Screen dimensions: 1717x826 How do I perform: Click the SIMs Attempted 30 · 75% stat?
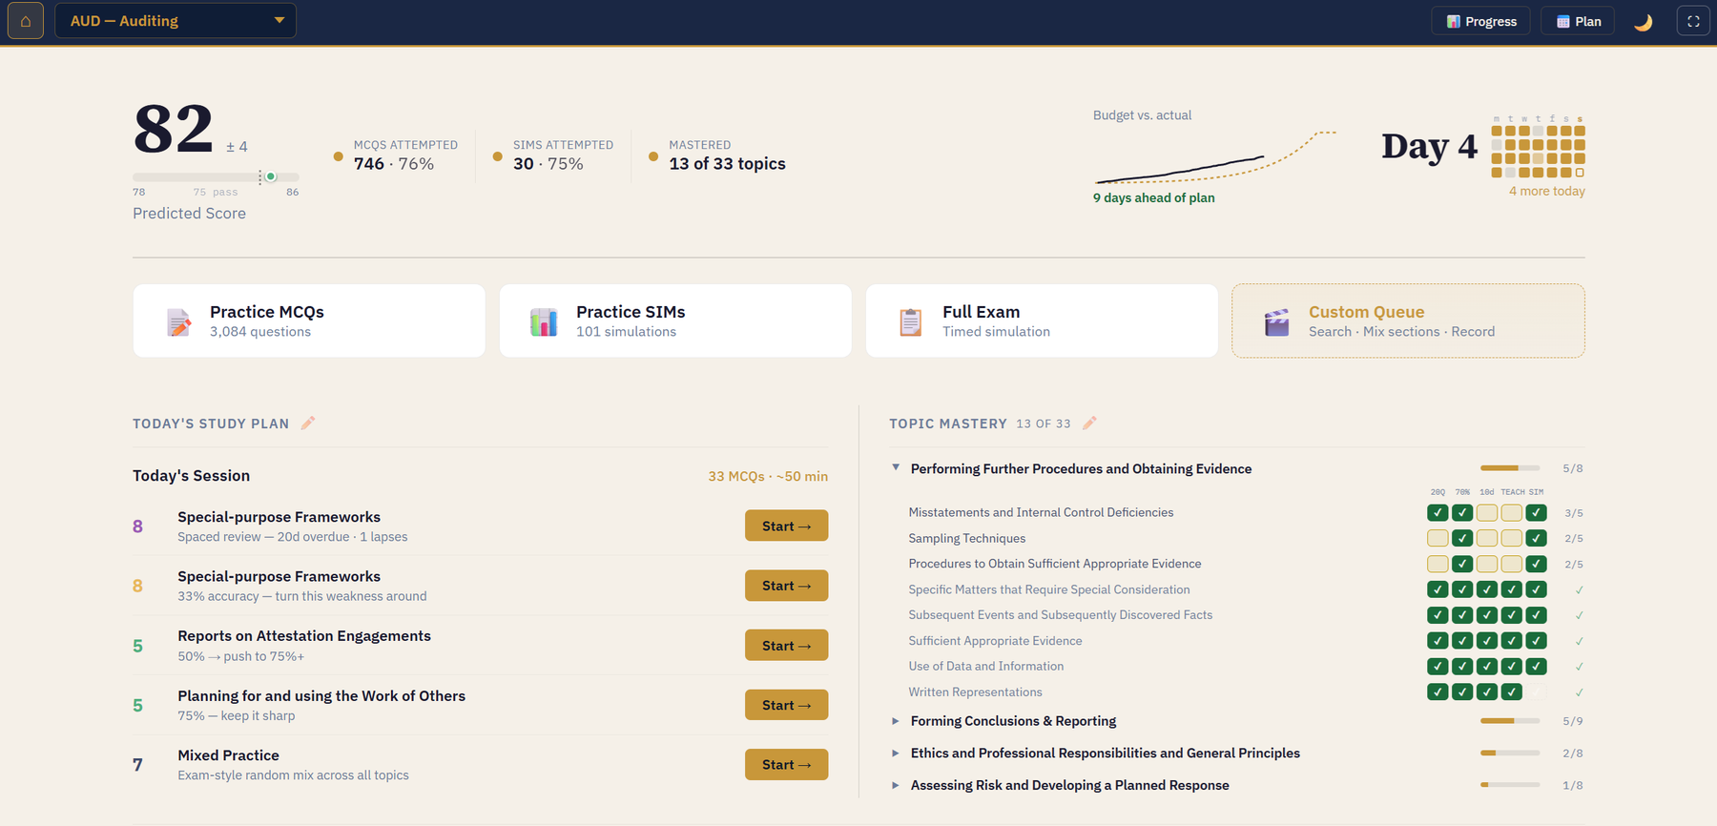[x=553, y=156]
